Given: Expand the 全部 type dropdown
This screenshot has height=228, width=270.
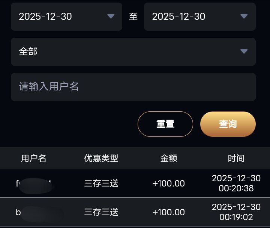Looking at the screenshot, I should [x=133, y=52].
